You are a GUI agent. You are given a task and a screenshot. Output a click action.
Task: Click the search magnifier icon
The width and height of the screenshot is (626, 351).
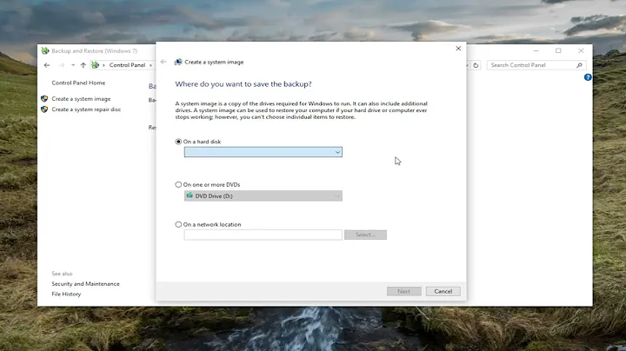tap(579, 65)
